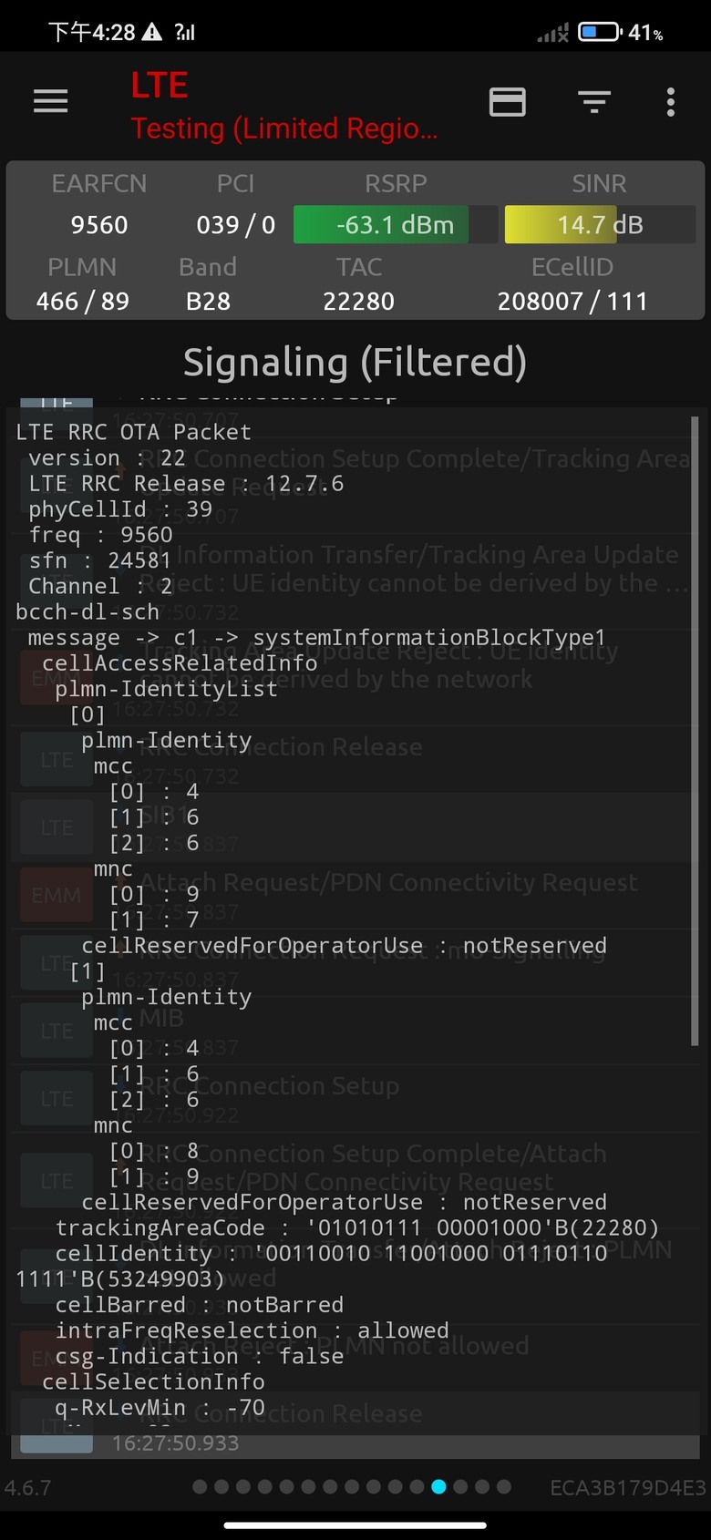711x1540 pixels.
Task: Tap the LTE Testing title header
Action: click(x=283, y=107)
